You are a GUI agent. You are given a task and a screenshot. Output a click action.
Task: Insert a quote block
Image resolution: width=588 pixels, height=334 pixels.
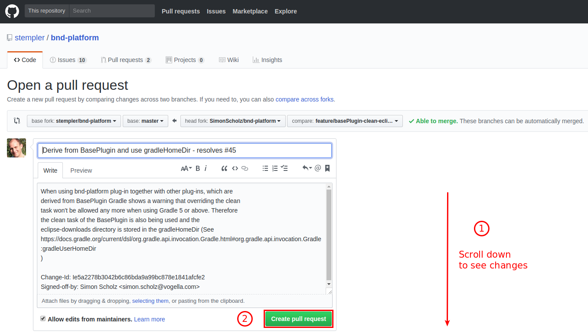coord(224,168)
